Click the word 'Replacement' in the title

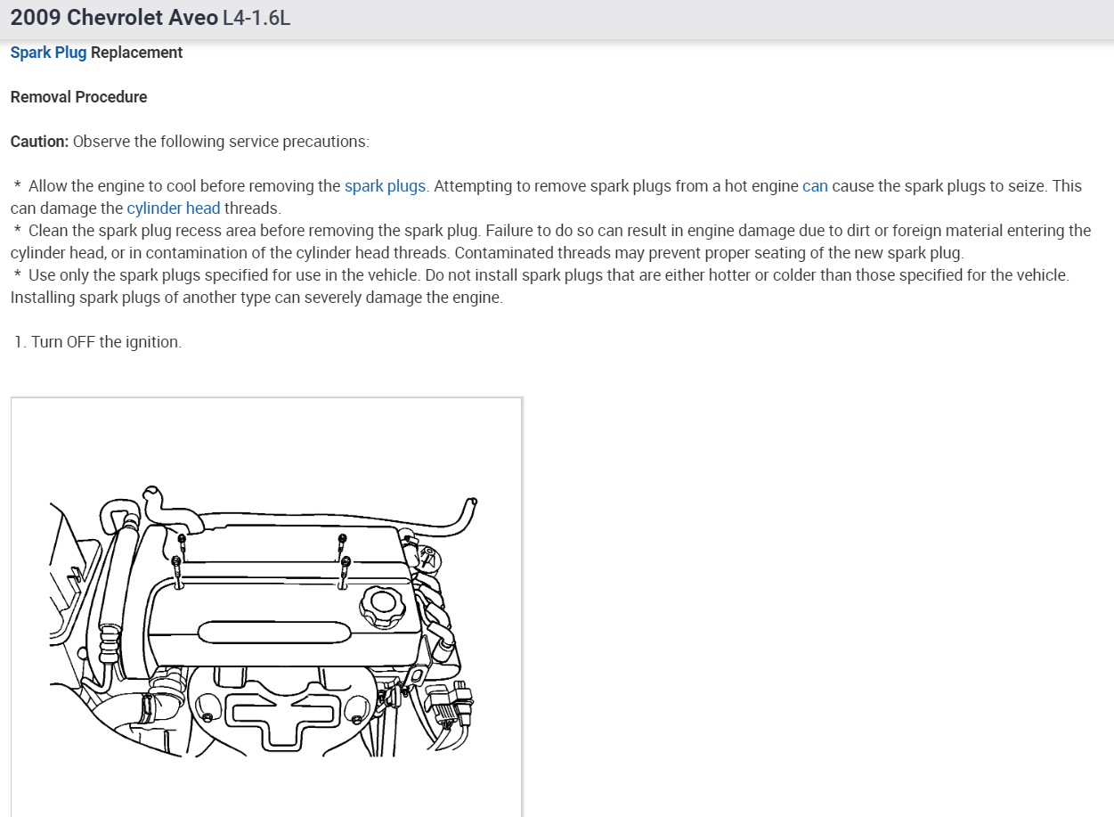136,53
